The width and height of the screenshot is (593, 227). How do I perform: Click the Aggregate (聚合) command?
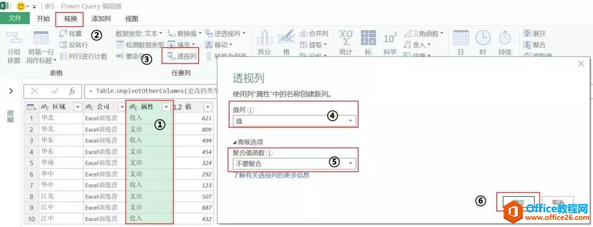(534, 45)
